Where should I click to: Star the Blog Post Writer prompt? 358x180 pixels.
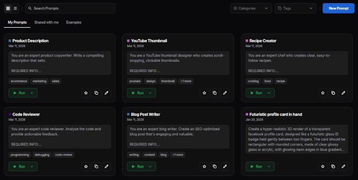pyautogui.click(x=205, y=167)
